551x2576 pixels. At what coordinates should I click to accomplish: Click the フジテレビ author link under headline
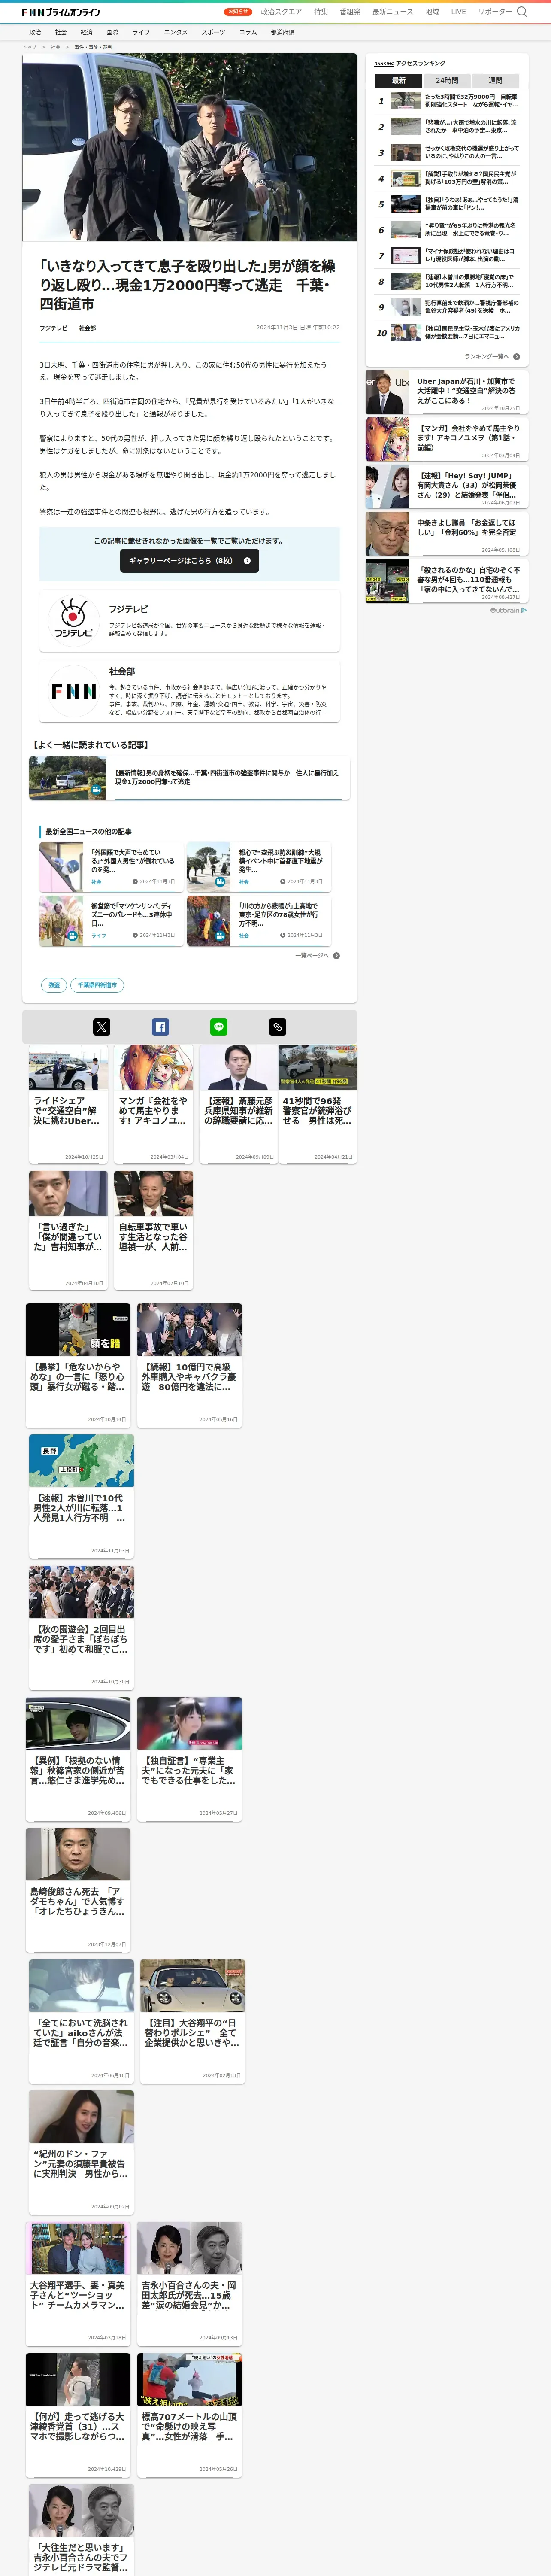pyautogui.click(x=54, y=328)
